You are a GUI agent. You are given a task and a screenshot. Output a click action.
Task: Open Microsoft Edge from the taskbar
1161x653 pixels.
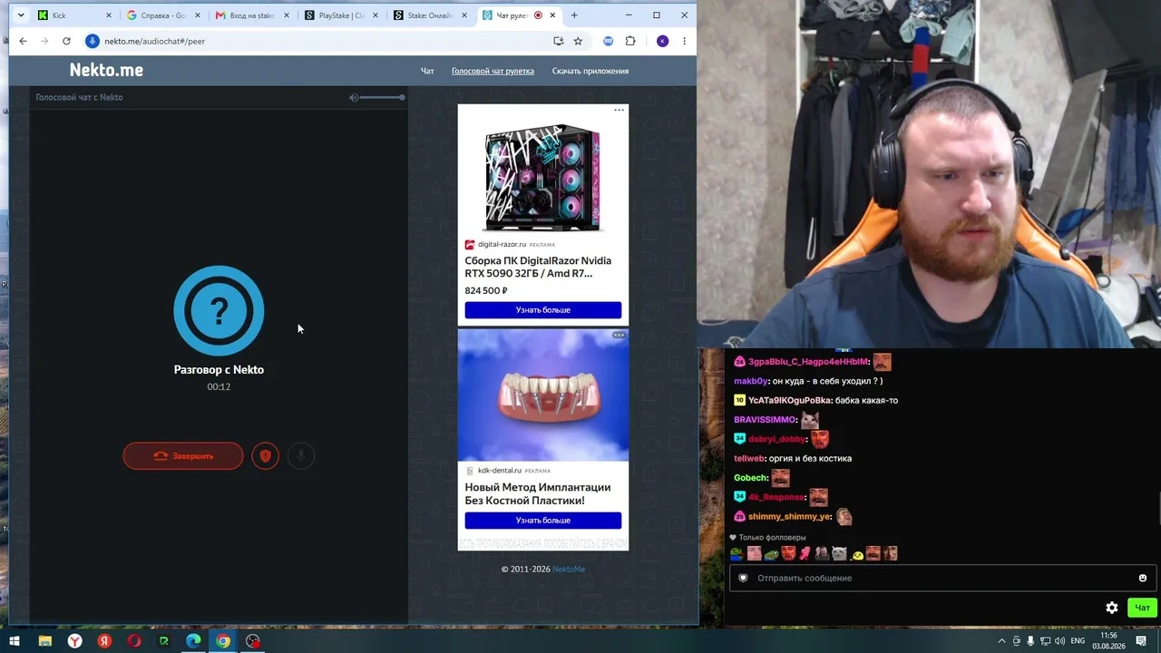pos(193,641)
